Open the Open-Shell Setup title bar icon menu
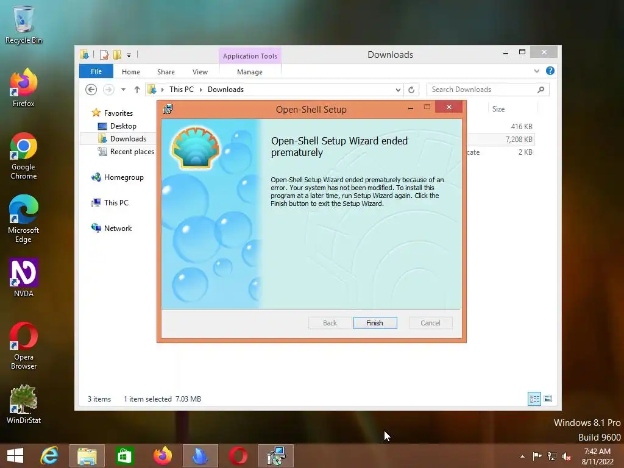624x468 pixels. (168, 109)
